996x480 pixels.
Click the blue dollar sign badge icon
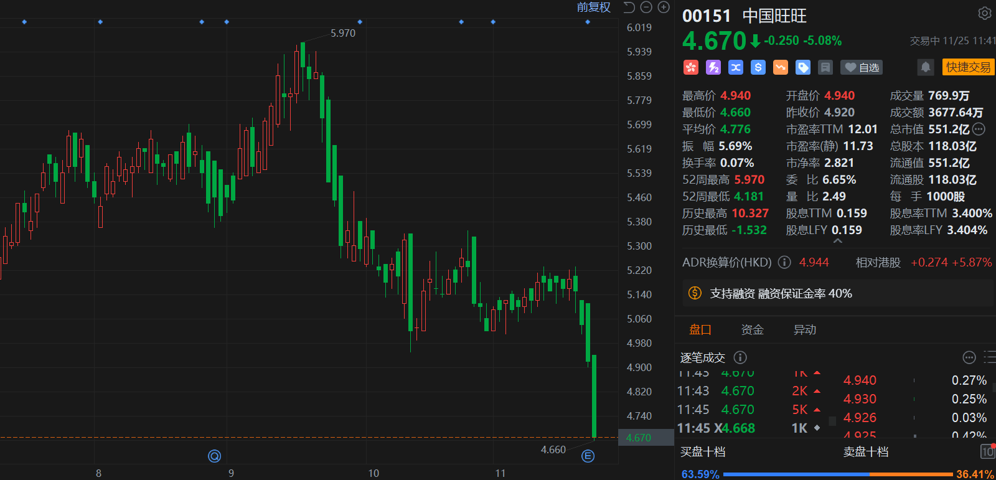click(x=758, y=67)
